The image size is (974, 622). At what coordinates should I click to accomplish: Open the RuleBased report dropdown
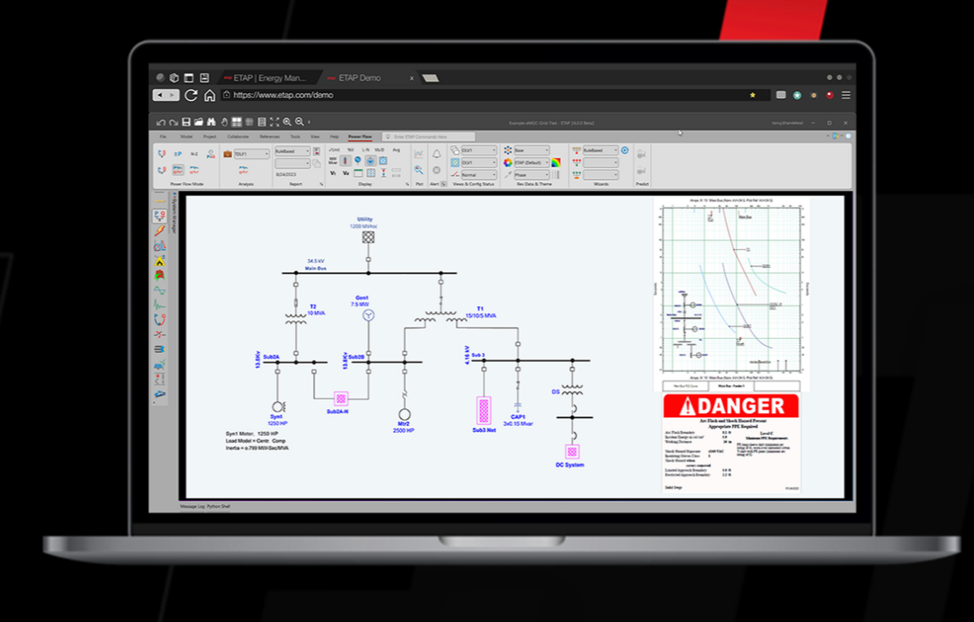coord(292,151)
